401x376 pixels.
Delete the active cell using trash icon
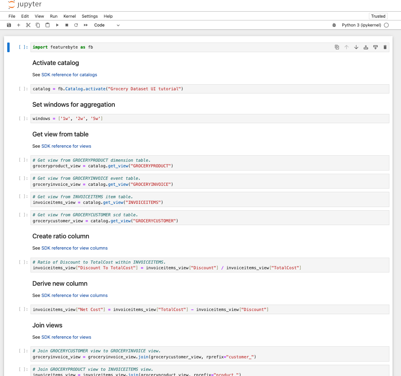tap(385, 47)
